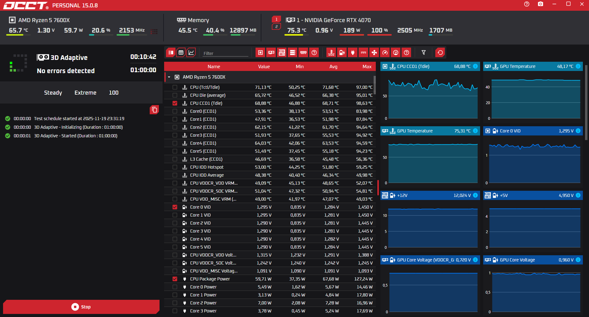This screenshot has width=589, height=317.
Task: Toggle the motherboard hardware filter icon
Action: (x=282, y=53)
